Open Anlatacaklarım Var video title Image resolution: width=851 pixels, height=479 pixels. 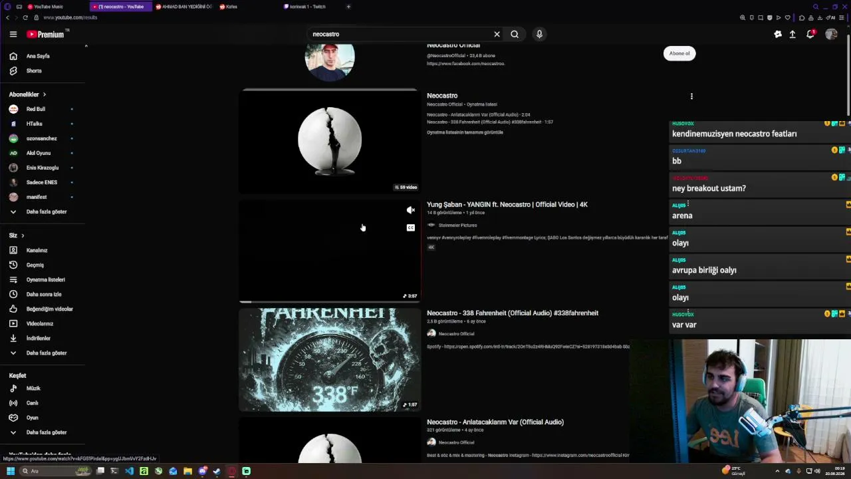495,422
